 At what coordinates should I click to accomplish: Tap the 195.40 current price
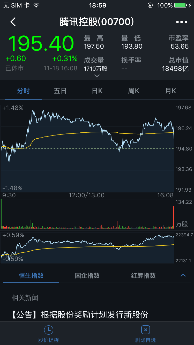[41, 43]
